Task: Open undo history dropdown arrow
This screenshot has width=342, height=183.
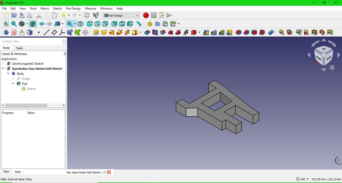Action: (x=69, y=15)
